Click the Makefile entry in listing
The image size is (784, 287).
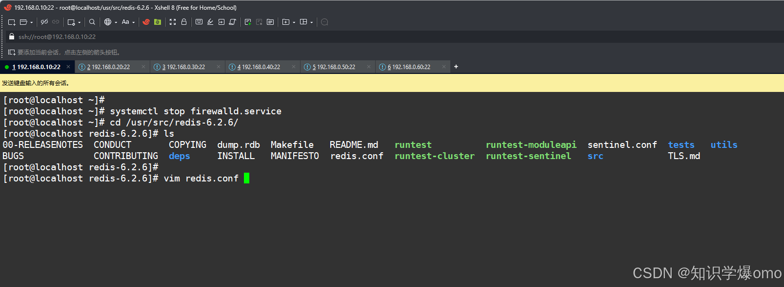point(292,145)
